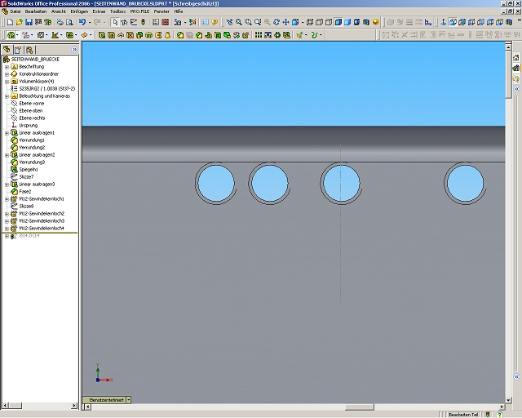Select Fase2 chamfer feature in tree
The width and height of the screenshot is (522, 418).
coord(25,191)
